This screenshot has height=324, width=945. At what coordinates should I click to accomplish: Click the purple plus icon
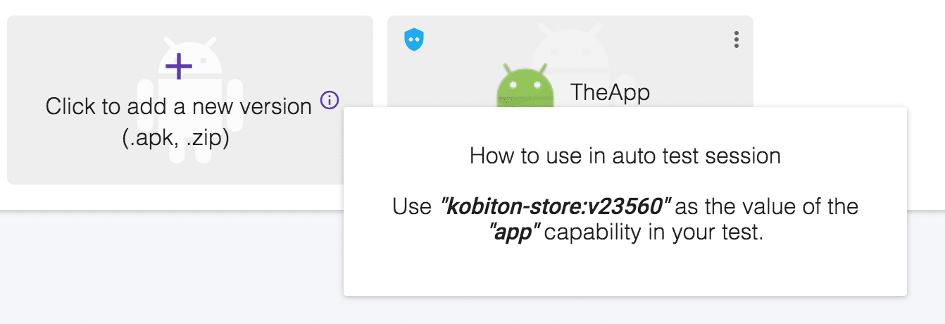coord(179,66)
